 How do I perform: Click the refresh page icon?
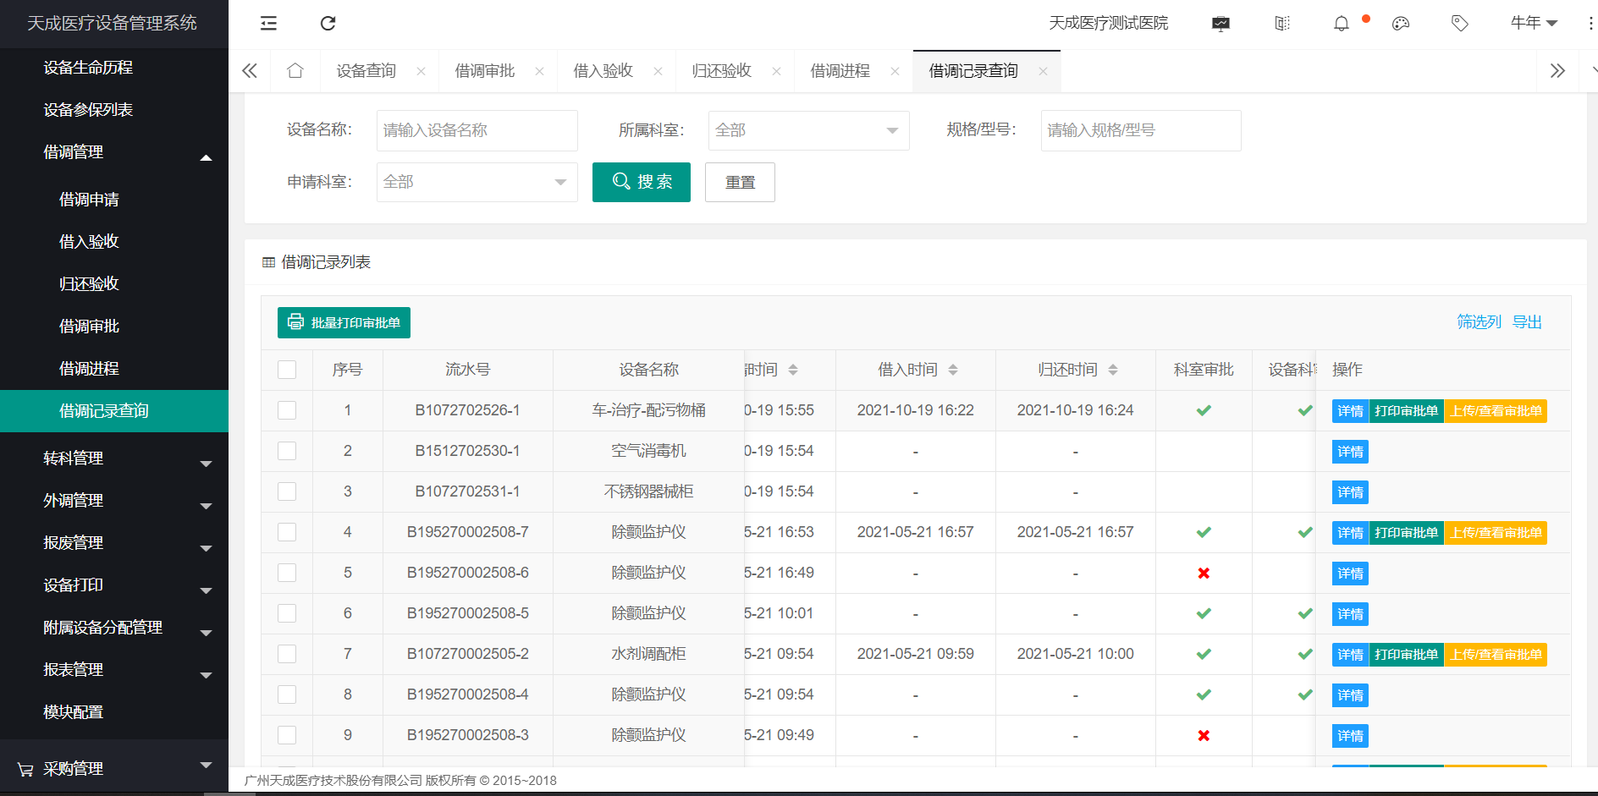click(328, 24)
